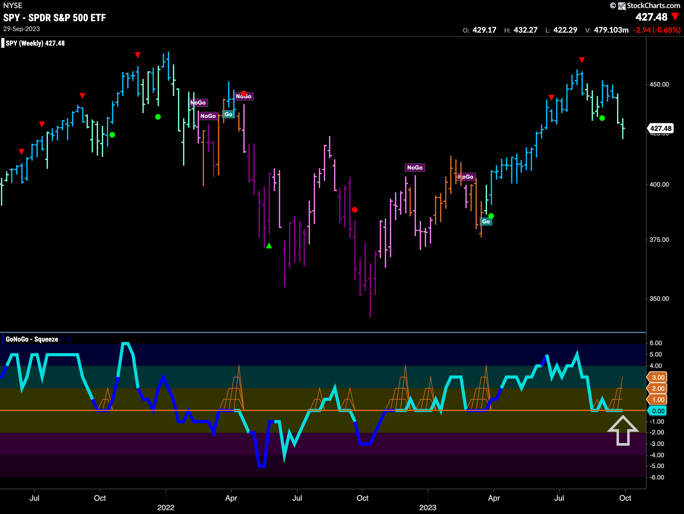Click the Go label near April 2022

(x=228, y=114)
